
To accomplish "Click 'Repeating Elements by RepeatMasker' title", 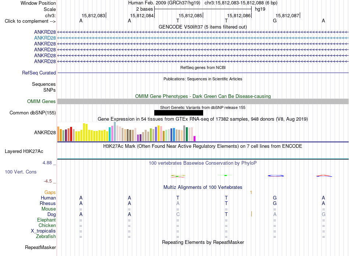I will tap(203, 242).
